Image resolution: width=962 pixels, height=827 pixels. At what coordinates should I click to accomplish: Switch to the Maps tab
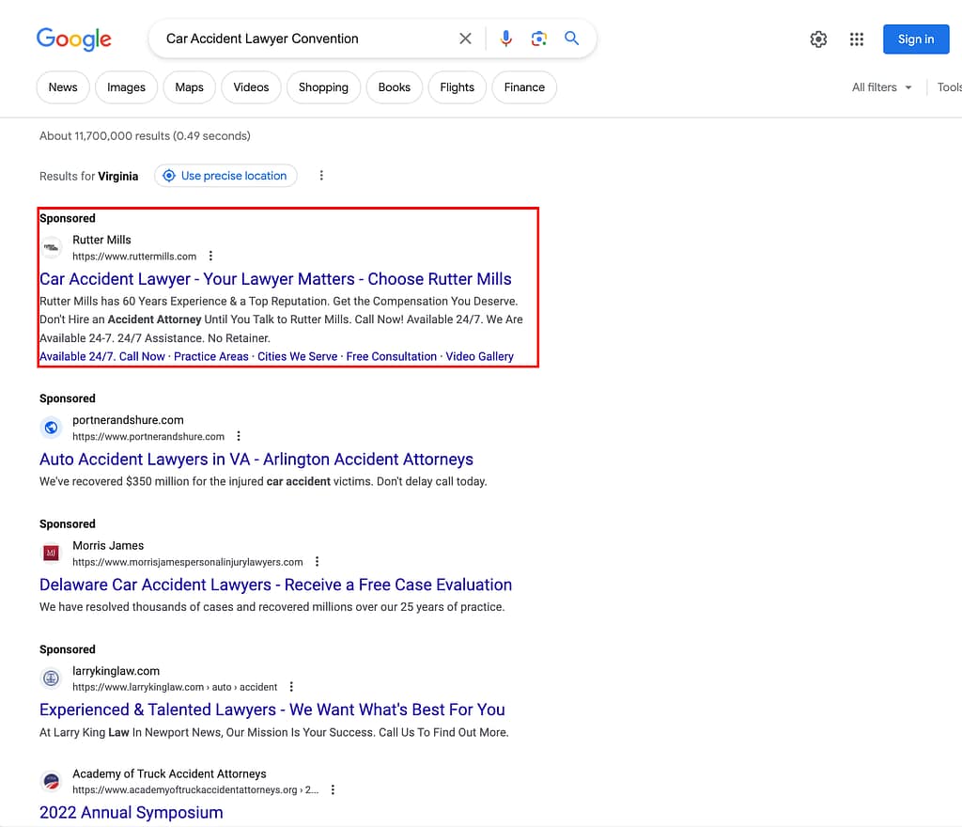click(x=189, y=87)
